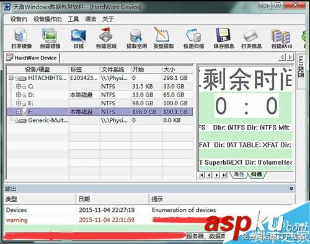The image size is (310, 244).
Task: Open the 关于 about menu
Action: click(x=108, y=19)
